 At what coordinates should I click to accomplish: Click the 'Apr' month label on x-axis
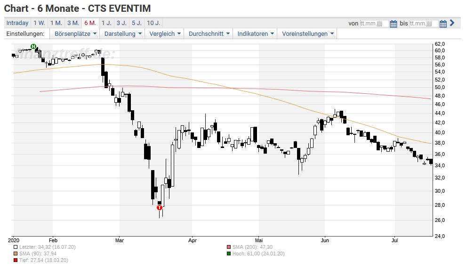(x=193, y=240)
